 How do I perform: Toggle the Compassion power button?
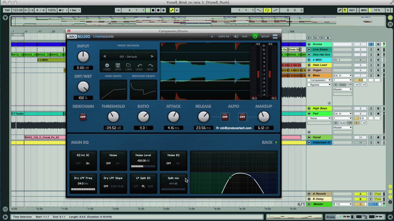255,37
